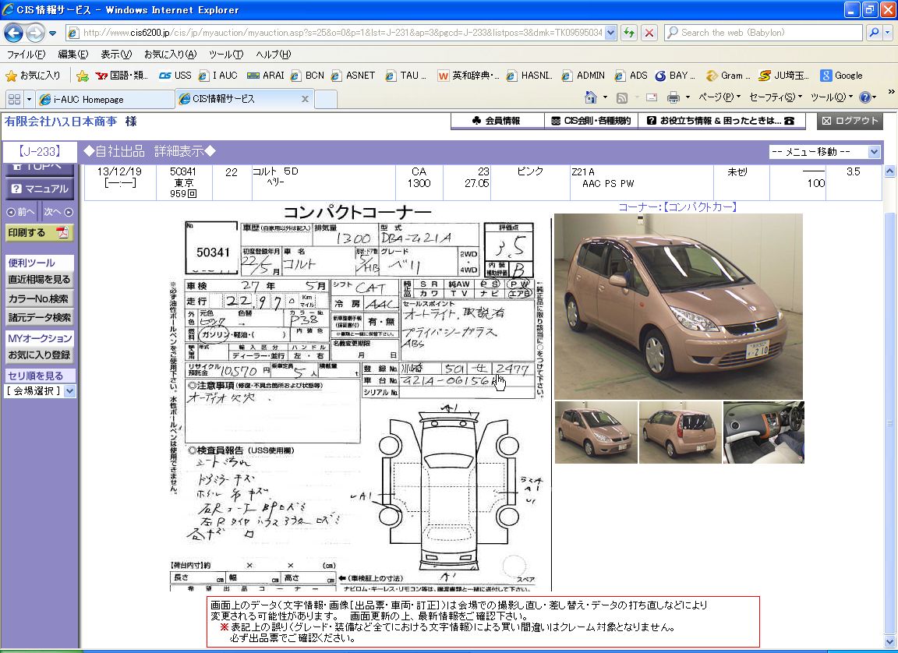Click the search magnifier icon
Image resolution: width=898 pixels, height=653 pixels.
coord(874,33)
